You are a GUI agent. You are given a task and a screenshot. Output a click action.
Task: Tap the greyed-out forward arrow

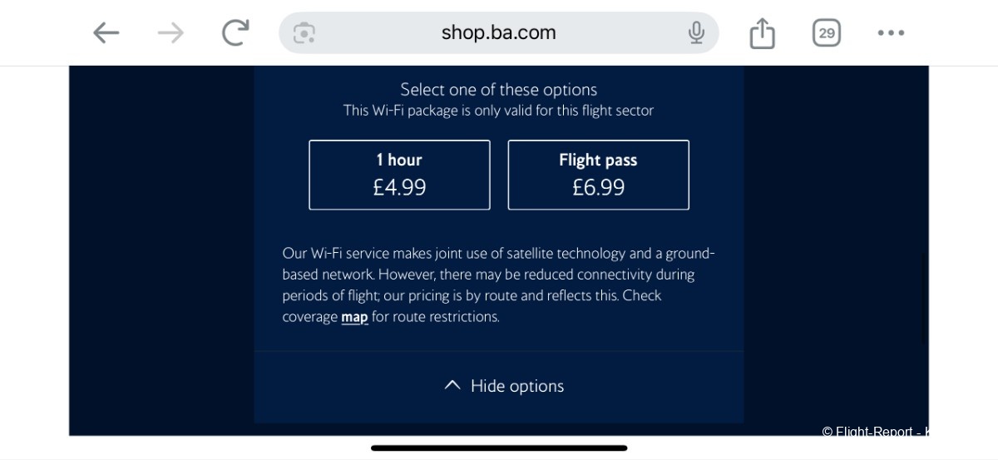point(170,33)
